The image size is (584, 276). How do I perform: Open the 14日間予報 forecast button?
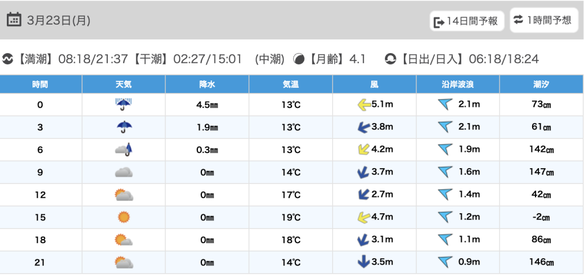[467, 21]
